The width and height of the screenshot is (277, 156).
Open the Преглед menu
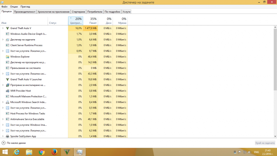(x=25, y=7)
